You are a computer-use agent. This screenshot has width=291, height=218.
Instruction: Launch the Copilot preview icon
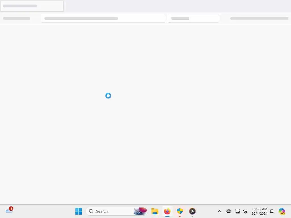coord(282,211)
